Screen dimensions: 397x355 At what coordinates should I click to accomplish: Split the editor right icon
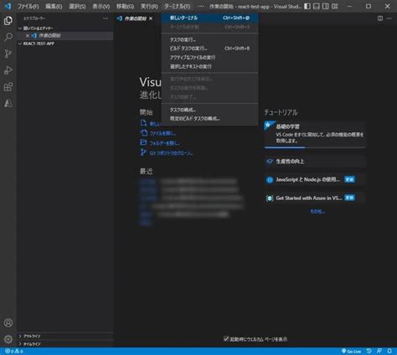coord(380,18)
